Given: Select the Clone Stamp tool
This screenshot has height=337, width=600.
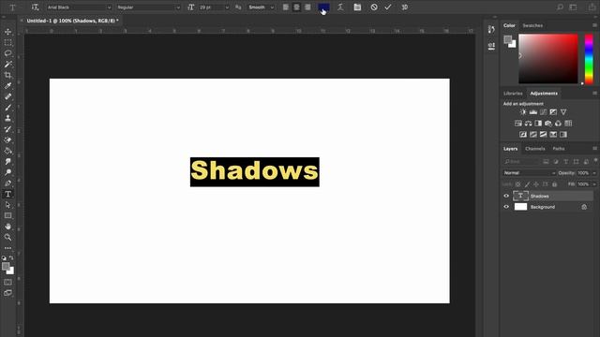Looking at the screenshot, I should [x=8, y=118].
